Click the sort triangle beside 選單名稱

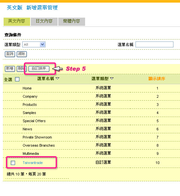[x=58, y=78]
